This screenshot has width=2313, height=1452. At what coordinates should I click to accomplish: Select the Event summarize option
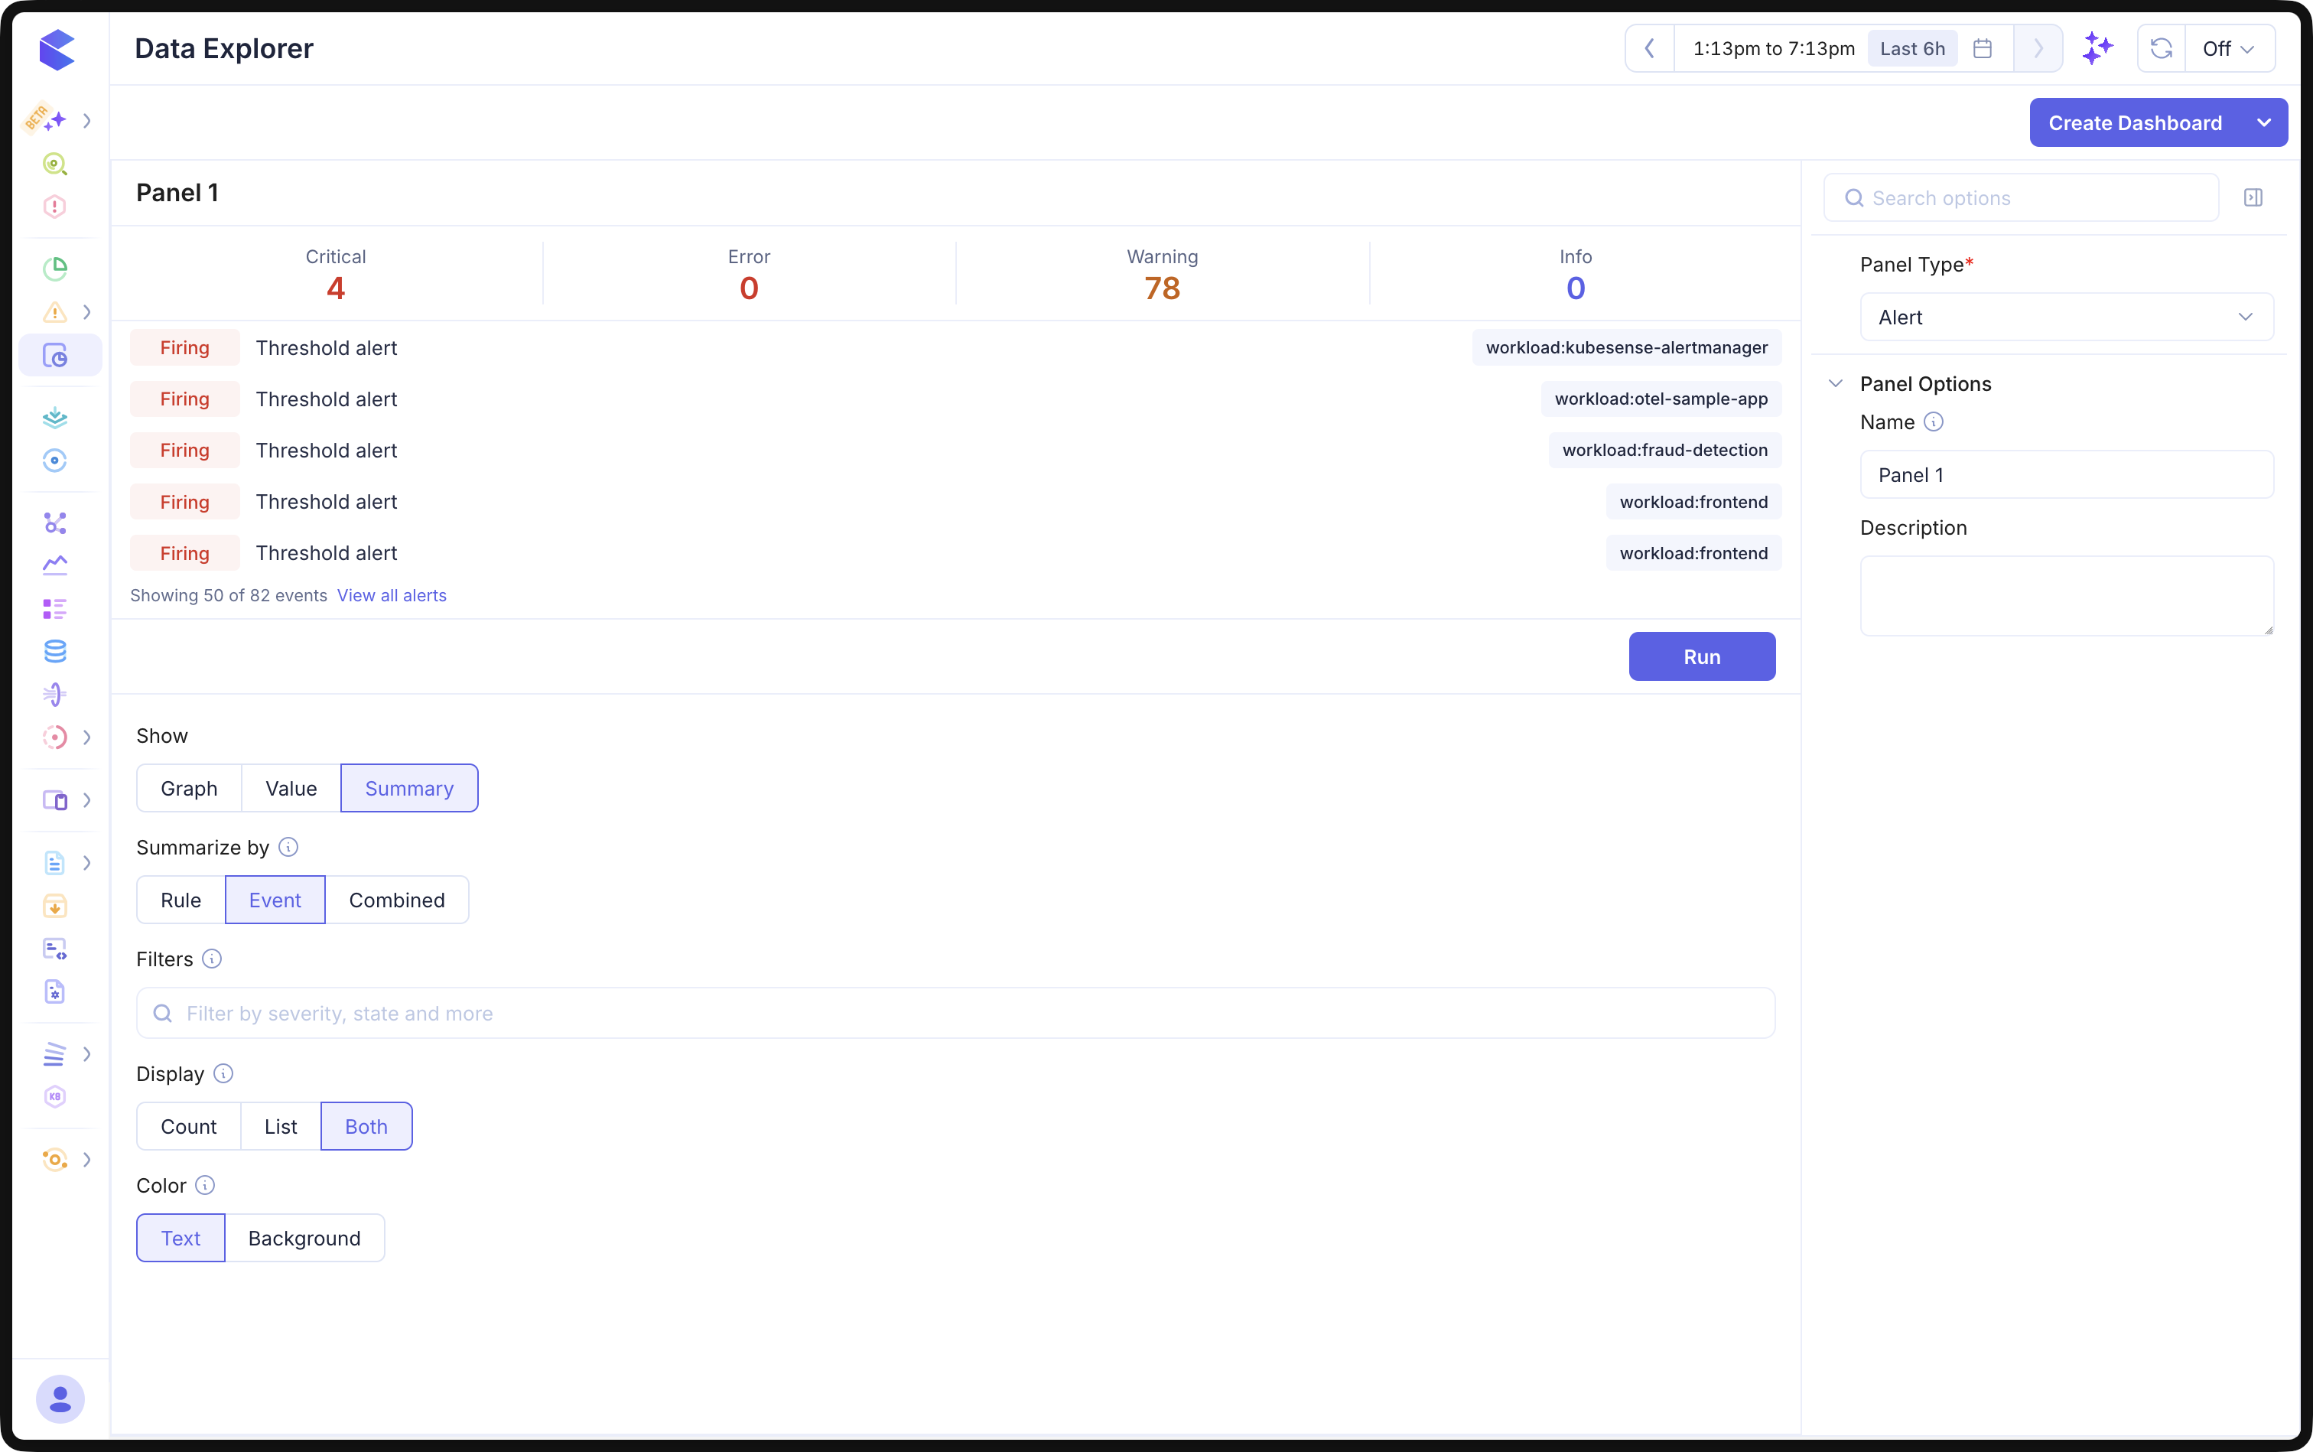[x=275, y=900]
